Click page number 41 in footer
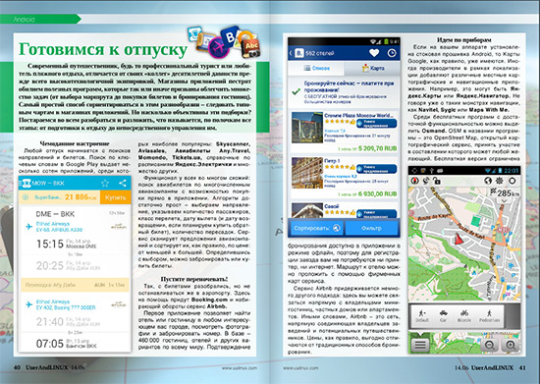The width and height of the screenshot is (540, 384). pos(522,367)
